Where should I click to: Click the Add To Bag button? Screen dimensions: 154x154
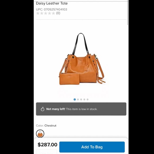(92, 147)
